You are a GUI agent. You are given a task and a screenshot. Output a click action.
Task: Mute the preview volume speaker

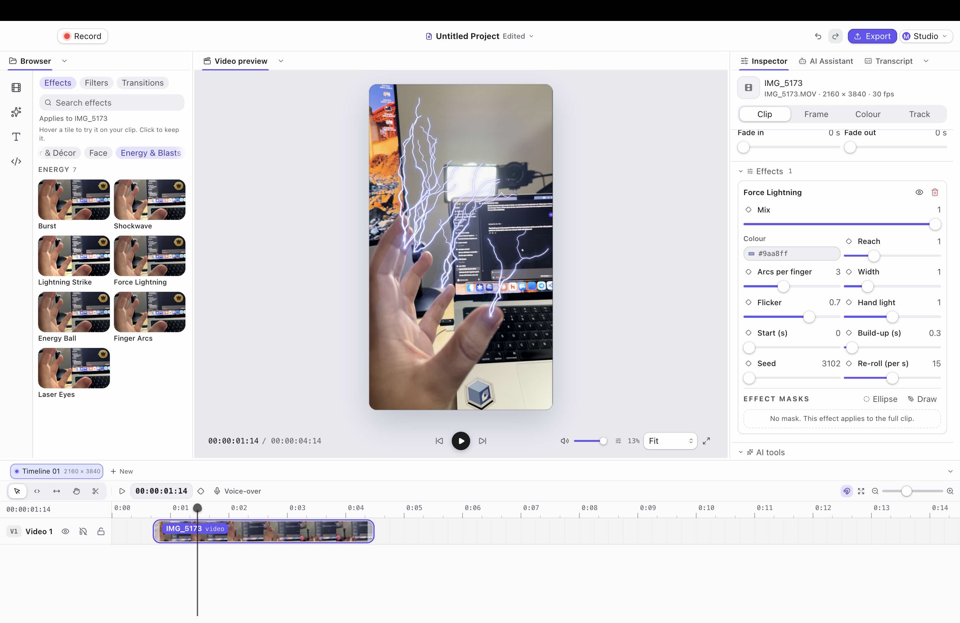pyautogui.click(x=565, y=441)
